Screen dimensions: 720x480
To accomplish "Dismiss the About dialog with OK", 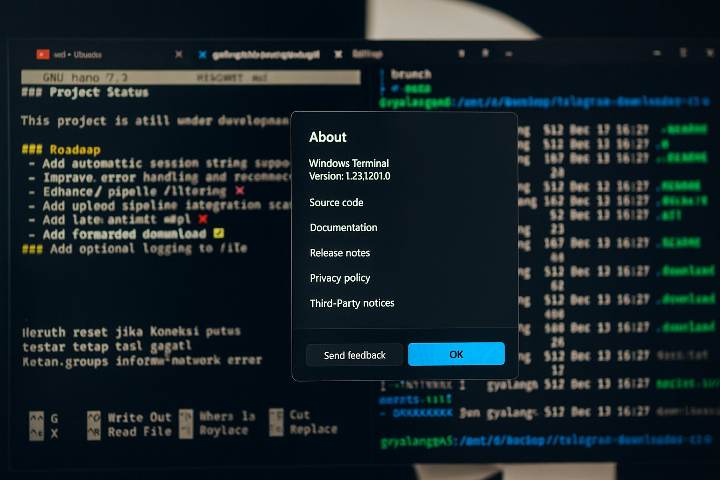I will [456, 354].
